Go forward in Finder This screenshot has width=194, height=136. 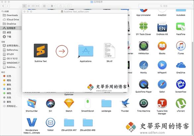tap(7, 6)
